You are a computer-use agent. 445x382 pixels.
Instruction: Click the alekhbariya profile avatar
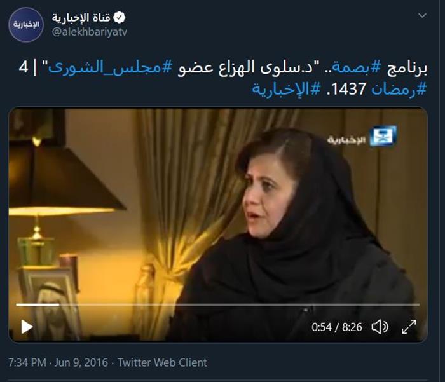(x=26, y=25)
